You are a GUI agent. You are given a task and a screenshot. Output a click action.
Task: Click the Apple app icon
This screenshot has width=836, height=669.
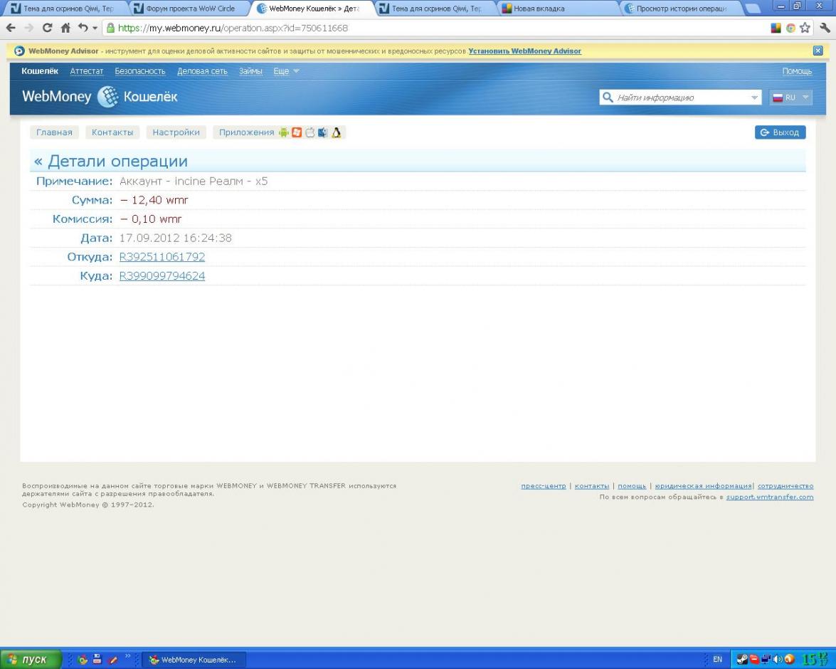coord(309,132)
